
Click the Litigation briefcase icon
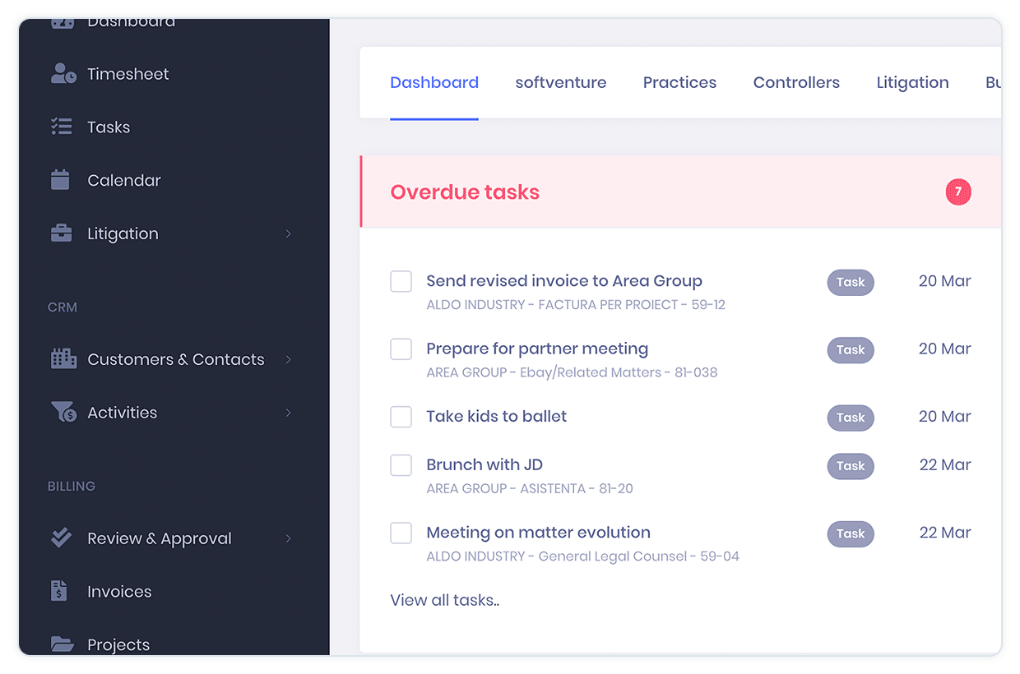61,233
